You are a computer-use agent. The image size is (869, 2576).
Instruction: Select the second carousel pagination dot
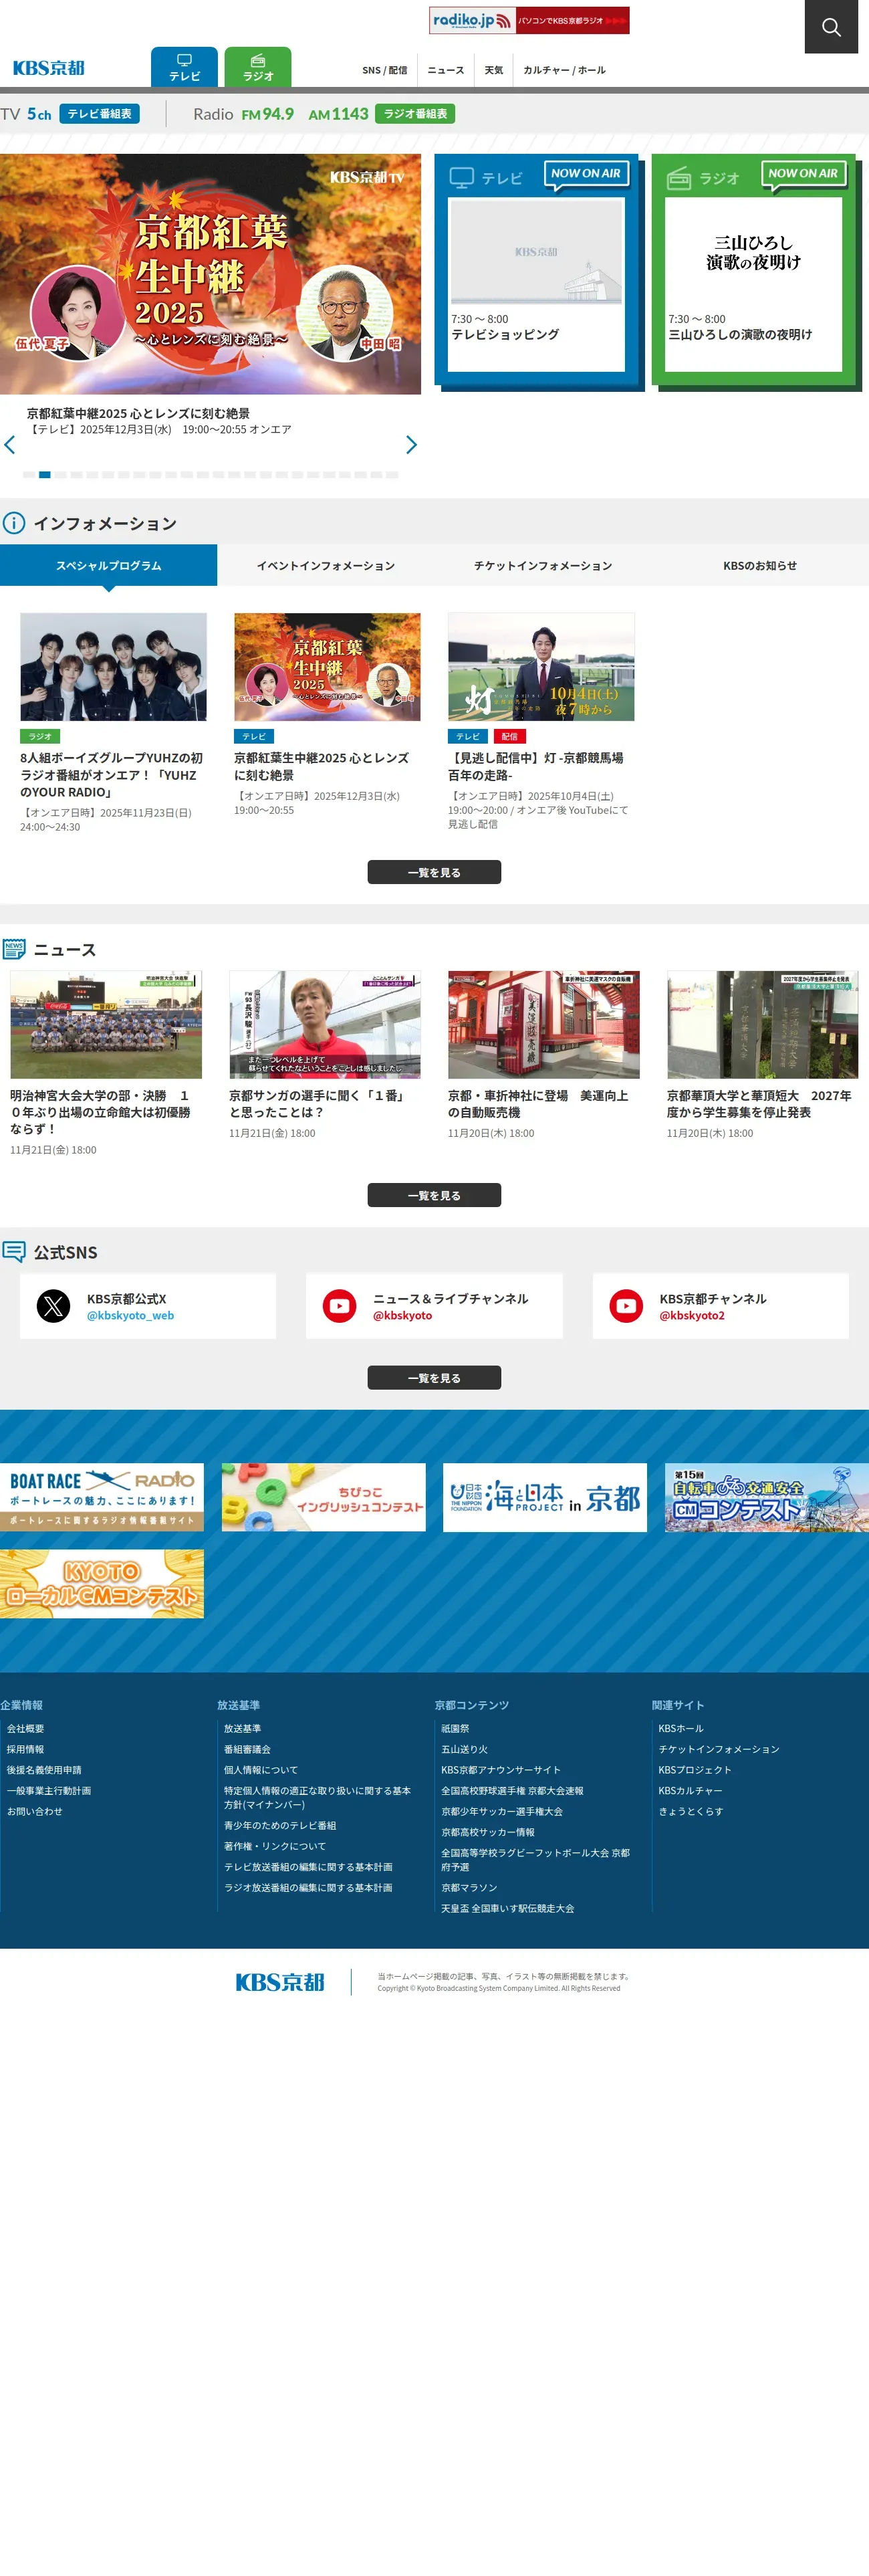(x=45, y=475)
